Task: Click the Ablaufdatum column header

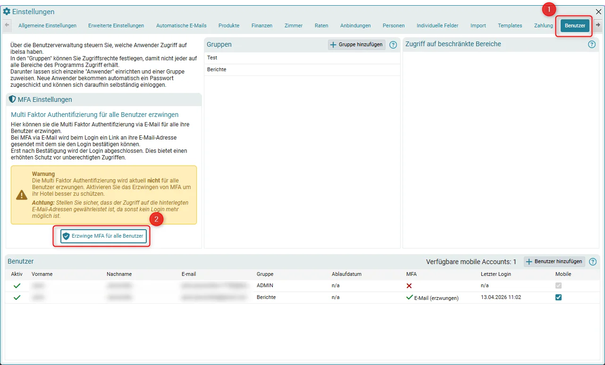Action: click(346, 274)
